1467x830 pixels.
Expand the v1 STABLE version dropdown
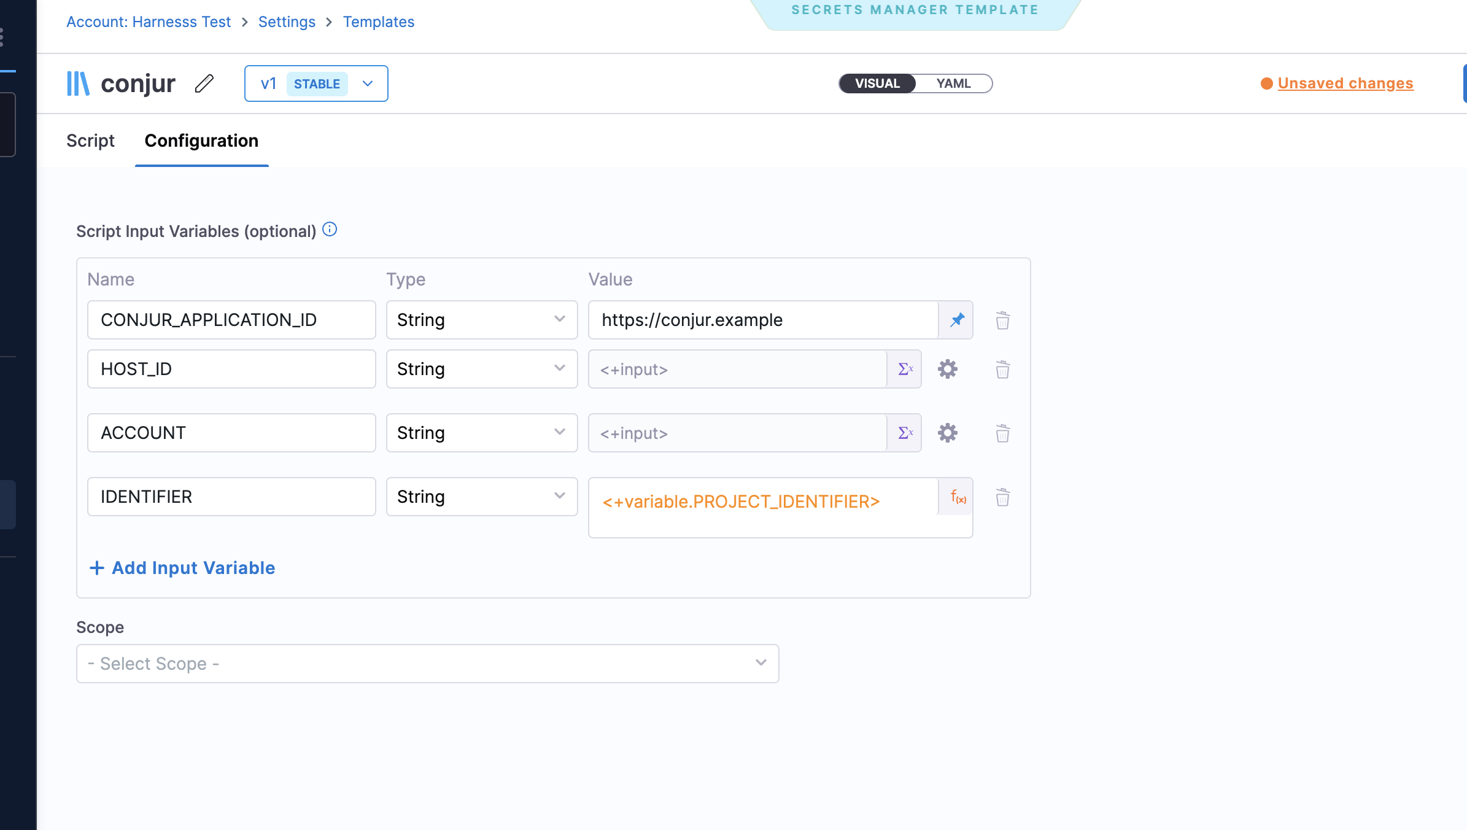point(366,83)
